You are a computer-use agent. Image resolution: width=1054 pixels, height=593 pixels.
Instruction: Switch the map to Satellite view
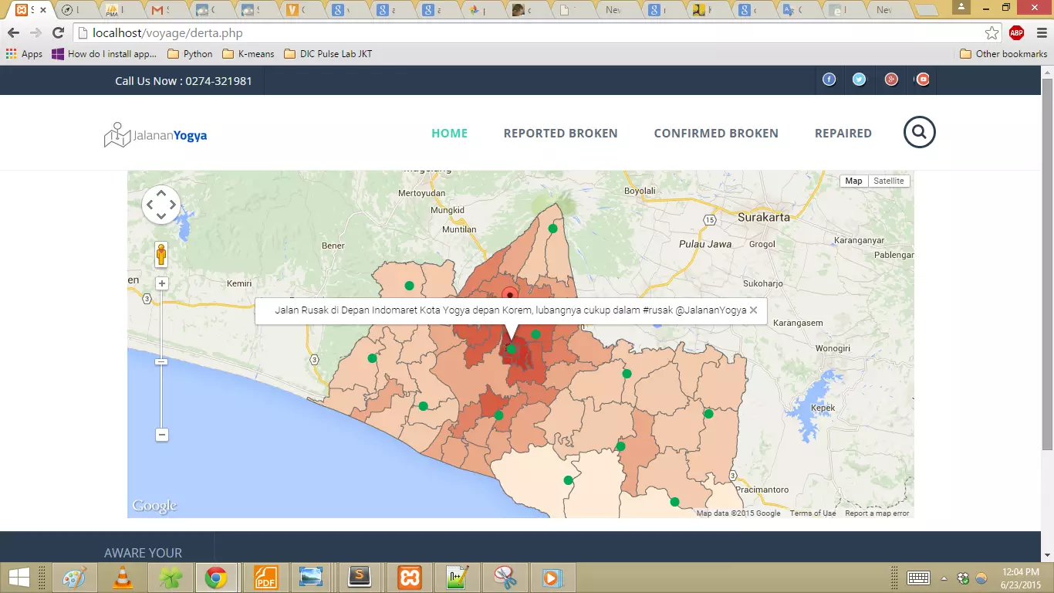point(889,180)
